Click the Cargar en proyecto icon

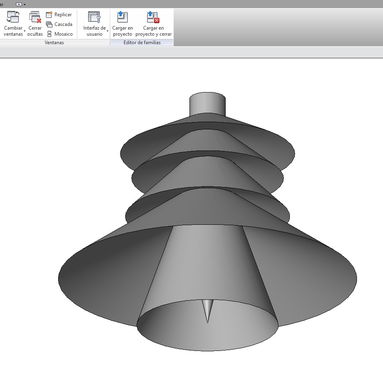pyautogui.click(x=122, y=17)
